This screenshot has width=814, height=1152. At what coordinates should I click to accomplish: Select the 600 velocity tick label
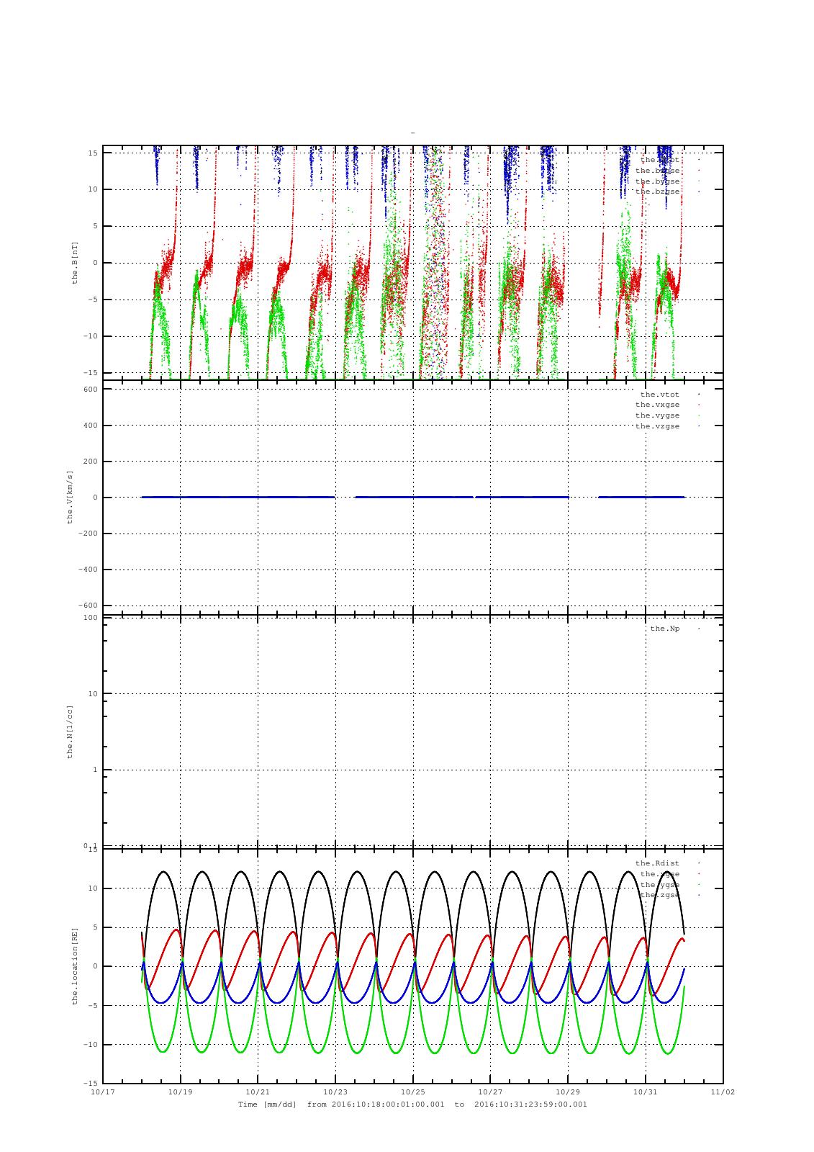pos(91,390)
